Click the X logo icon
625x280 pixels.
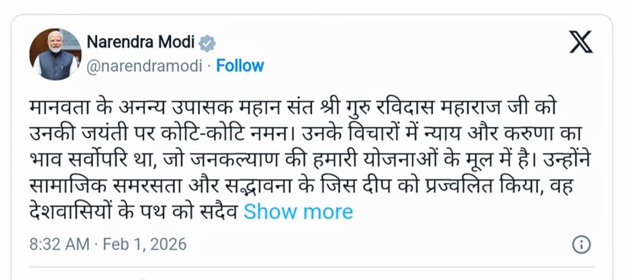(x=581, y=43)
